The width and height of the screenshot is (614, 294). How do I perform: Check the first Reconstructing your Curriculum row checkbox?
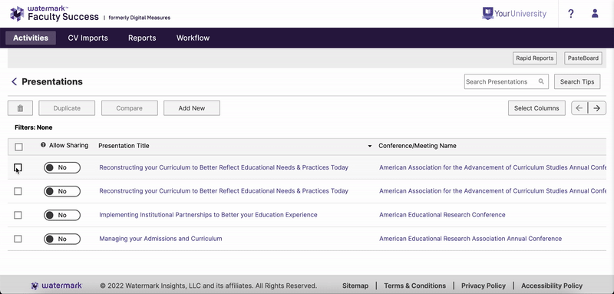[18, 167]
